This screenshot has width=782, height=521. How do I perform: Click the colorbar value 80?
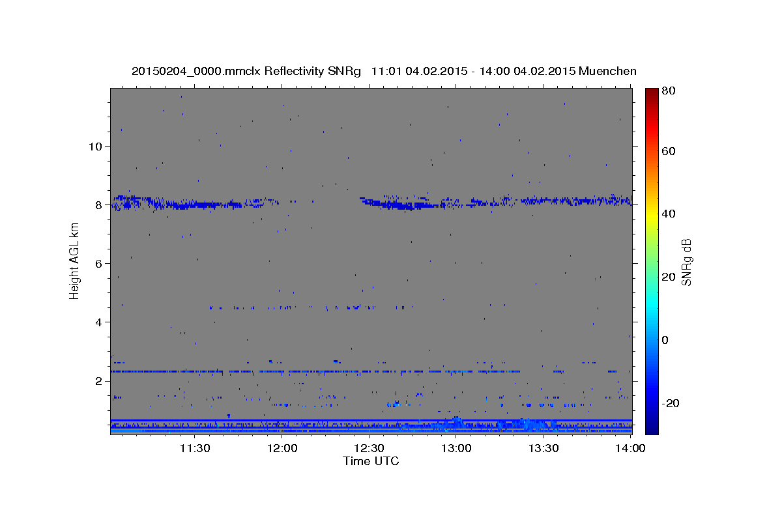(669, 91)
